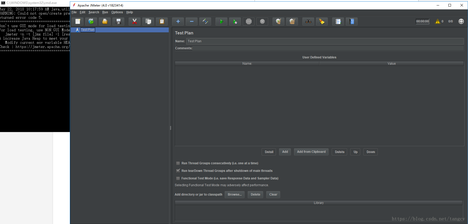Viewport: 468px width, 224px height.
Task: Open Help with question mark icon
Action: pyautogui.click(x=352, y=21)
